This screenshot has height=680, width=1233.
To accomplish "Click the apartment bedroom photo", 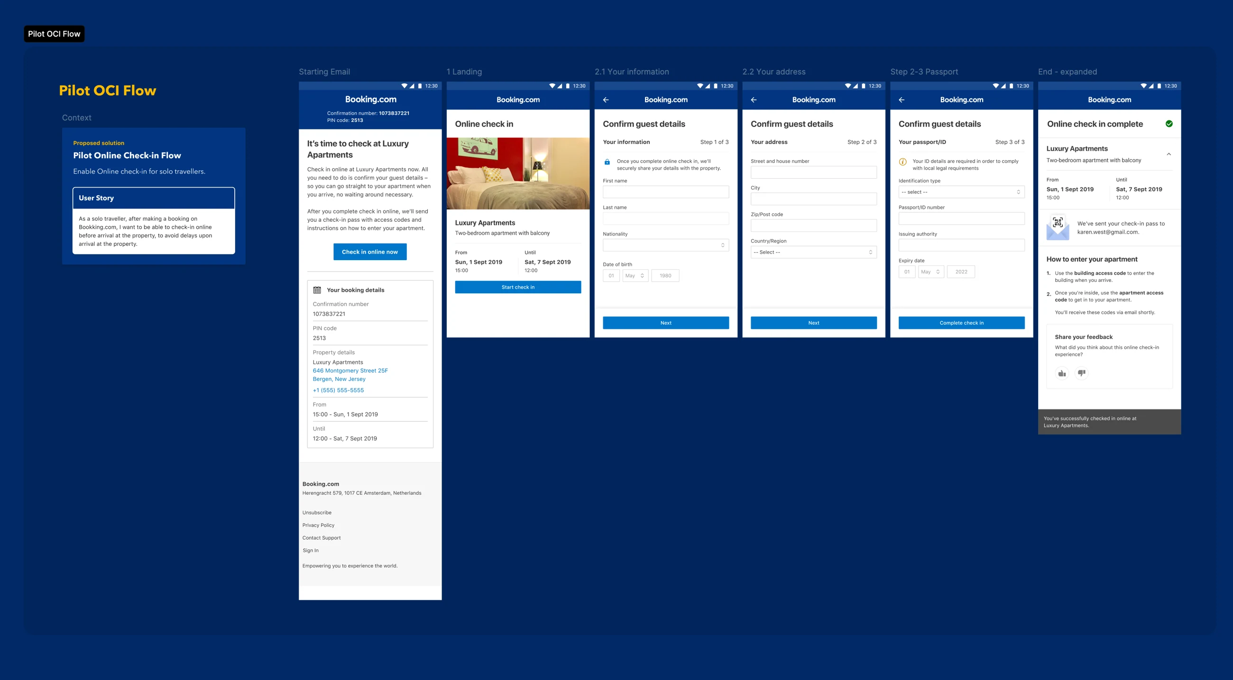I will (518, 173).
